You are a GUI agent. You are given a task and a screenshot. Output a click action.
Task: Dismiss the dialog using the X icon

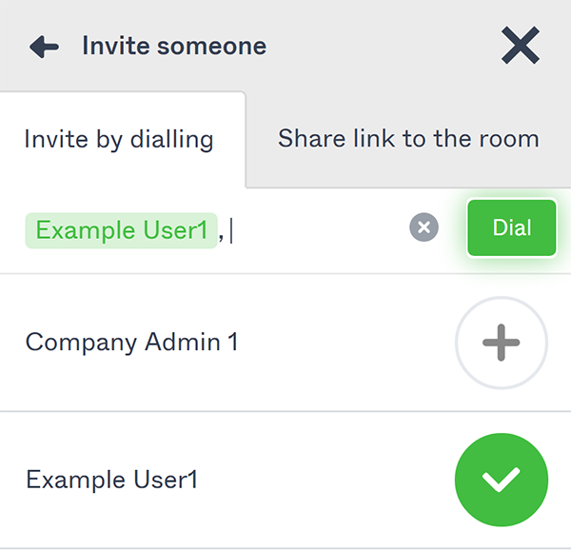pos(521,46)
